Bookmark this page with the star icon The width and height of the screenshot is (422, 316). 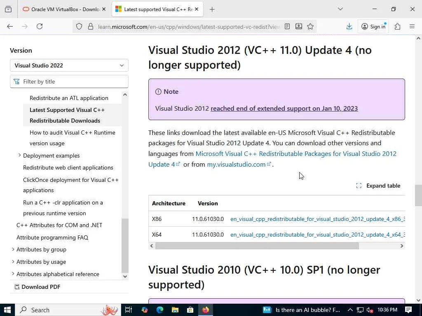pyautogui.click(x=310, y=26)
